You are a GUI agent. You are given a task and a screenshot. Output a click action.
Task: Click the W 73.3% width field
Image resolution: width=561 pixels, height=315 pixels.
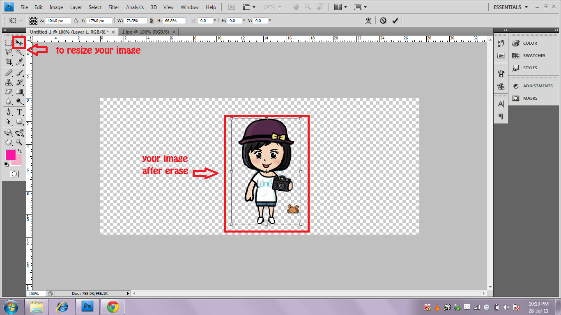pyautogui.click(x=136, y=21)
